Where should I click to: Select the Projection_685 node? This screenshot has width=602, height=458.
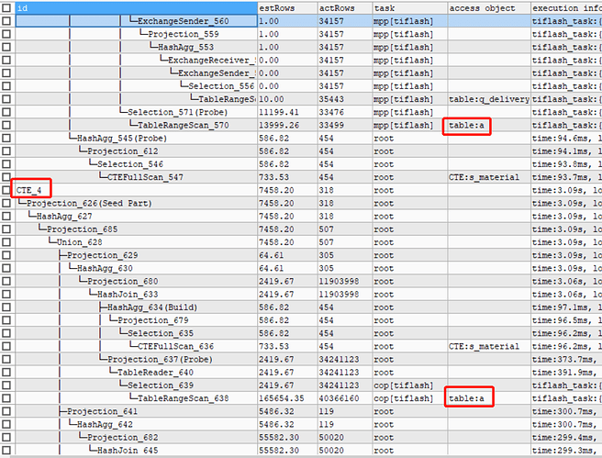83,229
